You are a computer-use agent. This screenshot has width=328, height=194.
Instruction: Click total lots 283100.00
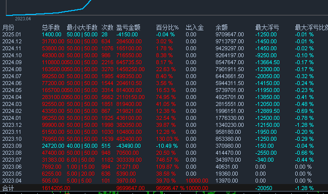click(55, 97)
